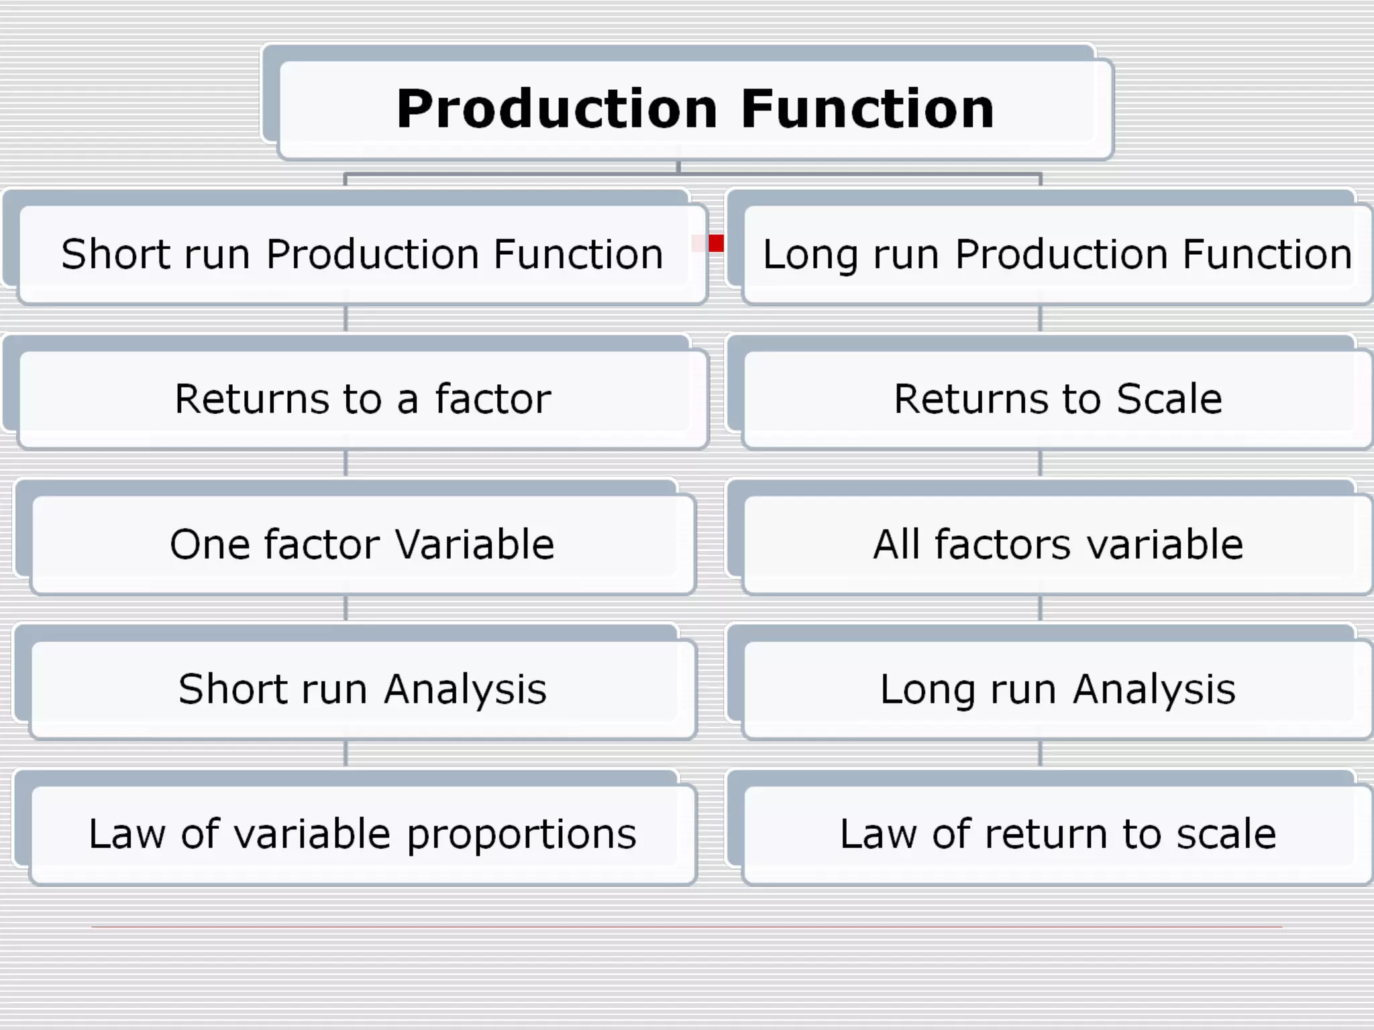The image size is (1374, 1030).
Task: Select the One factor Variable box
Action: tap(362, 544)
